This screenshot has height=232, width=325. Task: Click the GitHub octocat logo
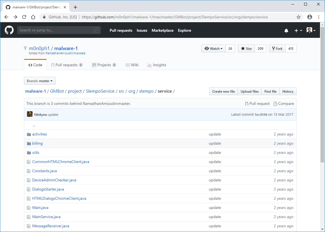pos(9,30)
